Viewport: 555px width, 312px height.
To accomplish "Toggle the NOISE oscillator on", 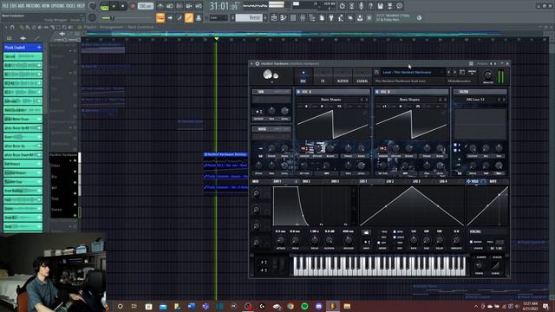I will [x=254, y=129].
